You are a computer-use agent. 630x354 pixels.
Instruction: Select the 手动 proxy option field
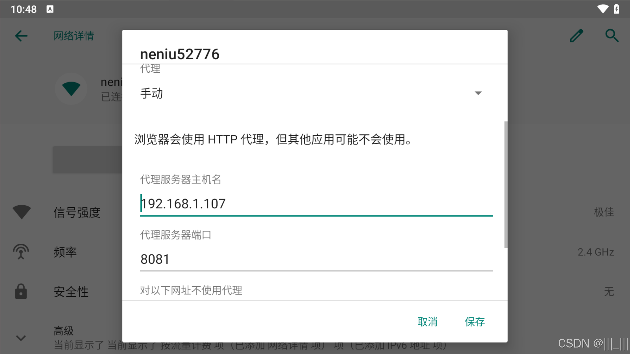(311, 93)
